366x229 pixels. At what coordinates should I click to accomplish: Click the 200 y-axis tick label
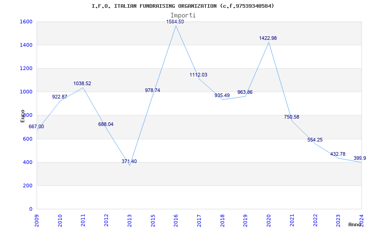click(x=27, y=185)
